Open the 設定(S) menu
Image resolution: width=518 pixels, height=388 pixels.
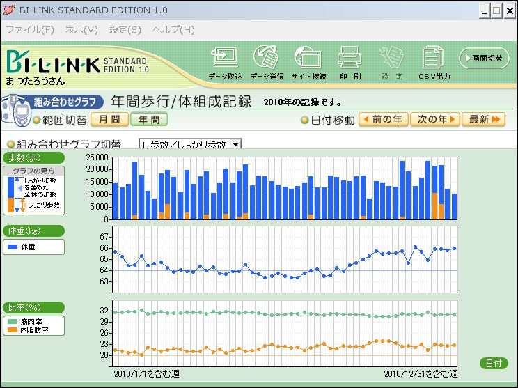click(125, 30)
